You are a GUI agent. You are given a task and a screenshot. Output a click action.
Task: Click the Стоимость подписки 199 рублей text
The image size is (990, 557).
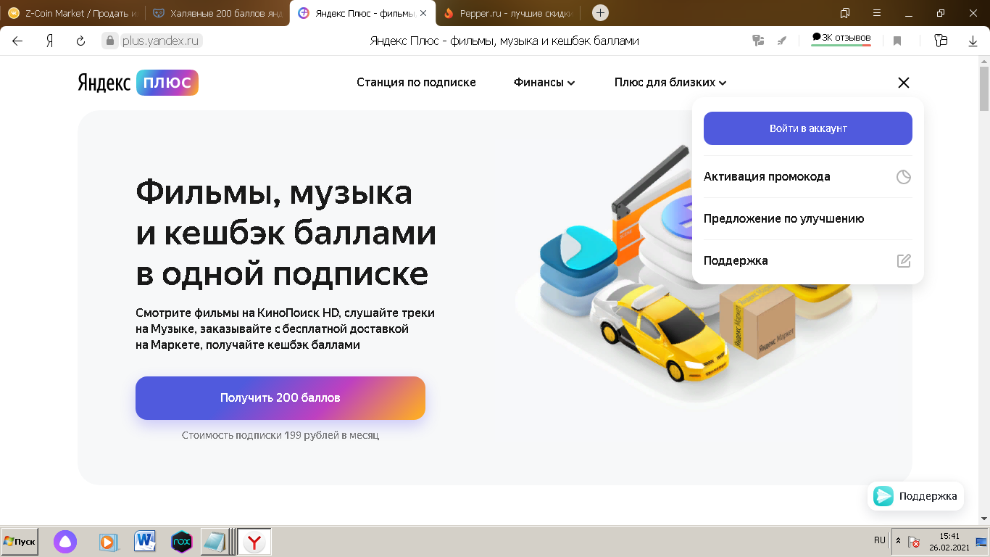[x=280, y=435]
